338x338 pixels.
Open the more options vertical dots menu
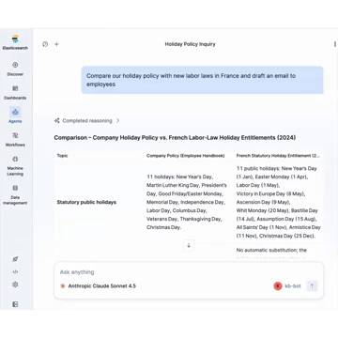click(335, 44)
